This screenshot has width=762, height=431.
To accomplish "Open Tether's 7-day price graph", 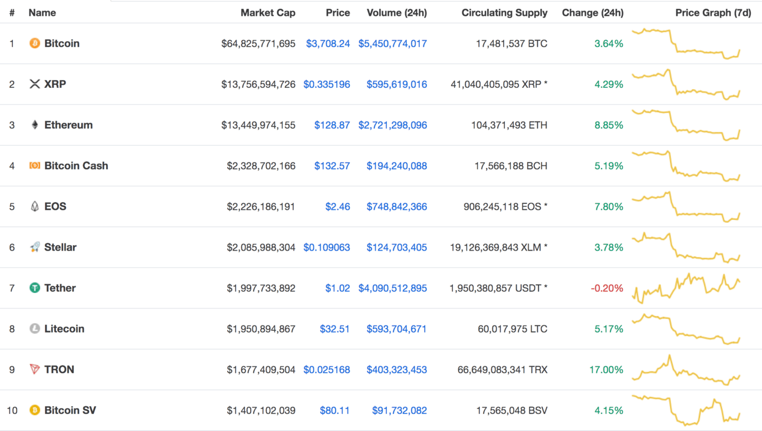I will [686, 288].
